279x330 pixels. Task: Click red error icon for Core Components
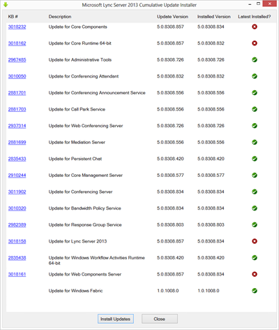(x=255, y=27)
